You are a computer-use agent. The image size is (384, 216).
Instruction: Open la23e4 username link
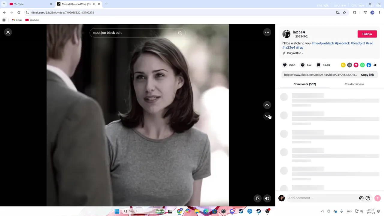[299, 32]
